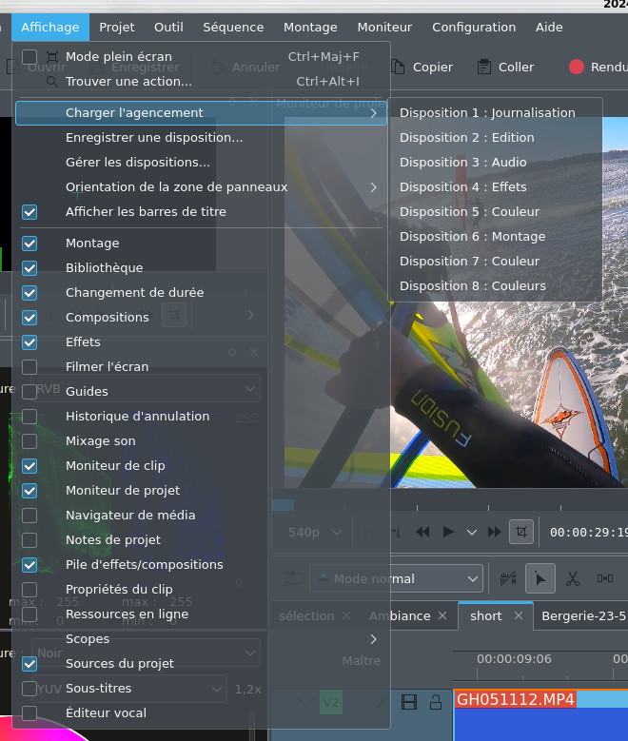Fast forward with double-right arrow
This screenshot has width=628, height=741.
coord(494,532)
